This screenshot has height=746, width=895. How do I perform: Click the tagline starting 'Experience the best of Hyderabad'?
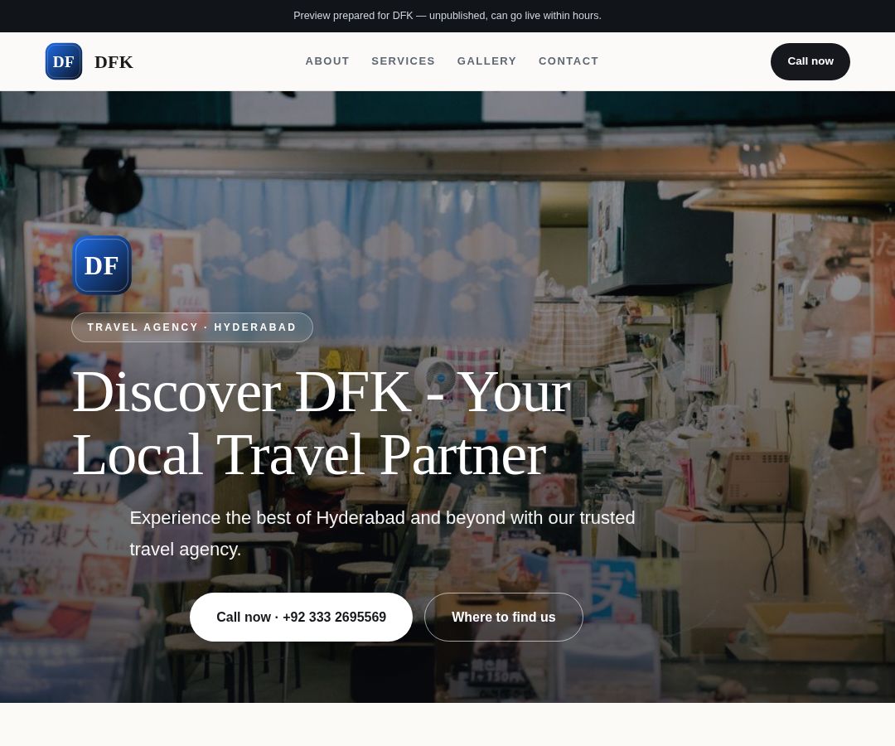(382, 533)
